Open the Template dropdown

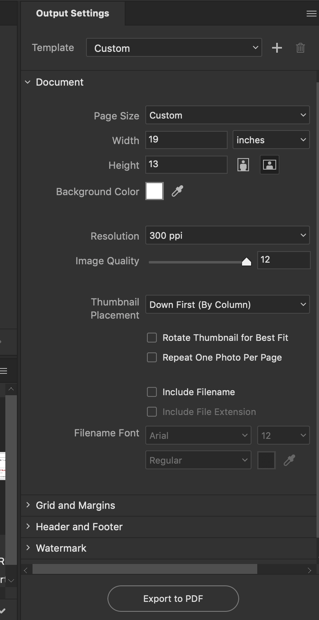click(x=174, y=48)
